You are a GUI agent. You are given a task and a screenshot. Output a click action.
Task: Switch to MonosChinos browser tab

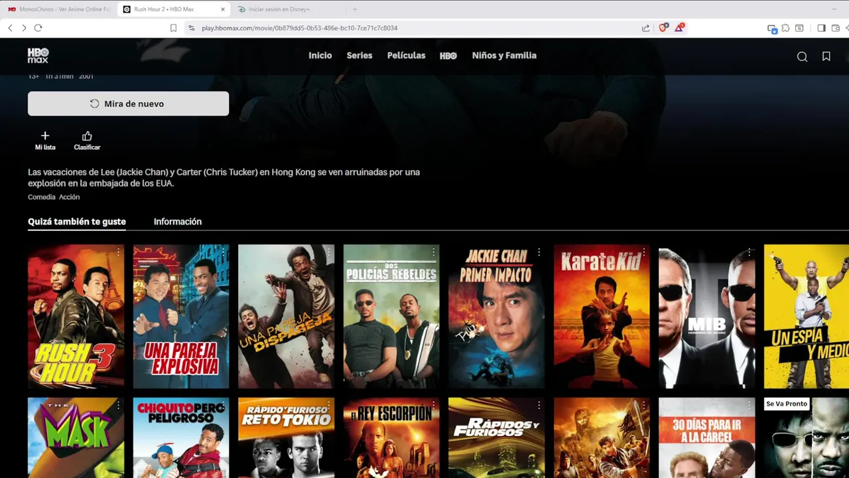point(59,9)
